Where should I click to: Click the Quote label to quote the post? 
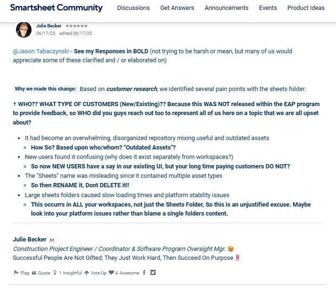click(x=44, y=273)
